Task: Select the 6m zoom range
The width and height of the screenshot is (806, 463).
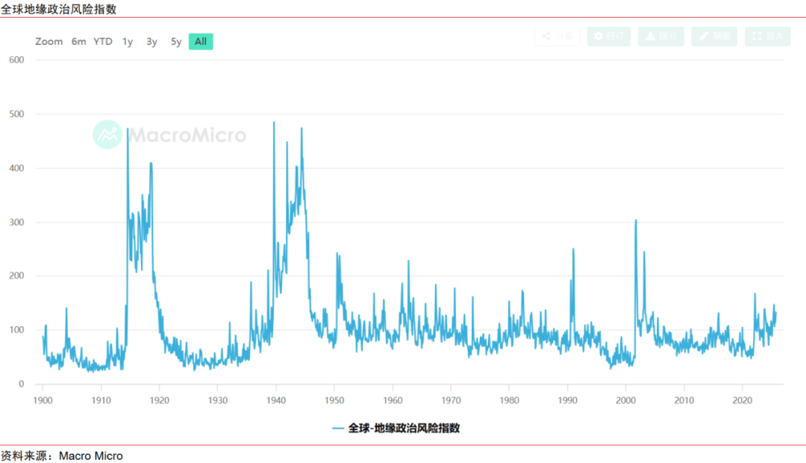Action: (x=79, y=42)
